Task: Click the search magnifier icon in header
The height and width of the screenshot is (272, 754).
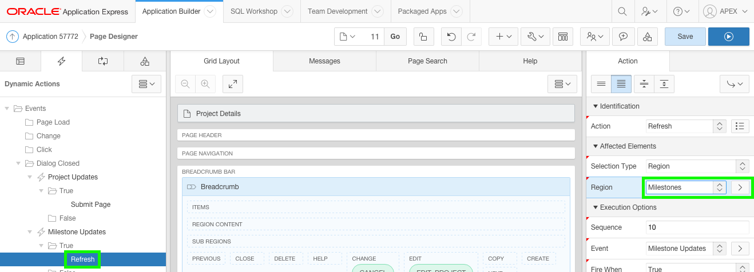Action: (622, 11)
